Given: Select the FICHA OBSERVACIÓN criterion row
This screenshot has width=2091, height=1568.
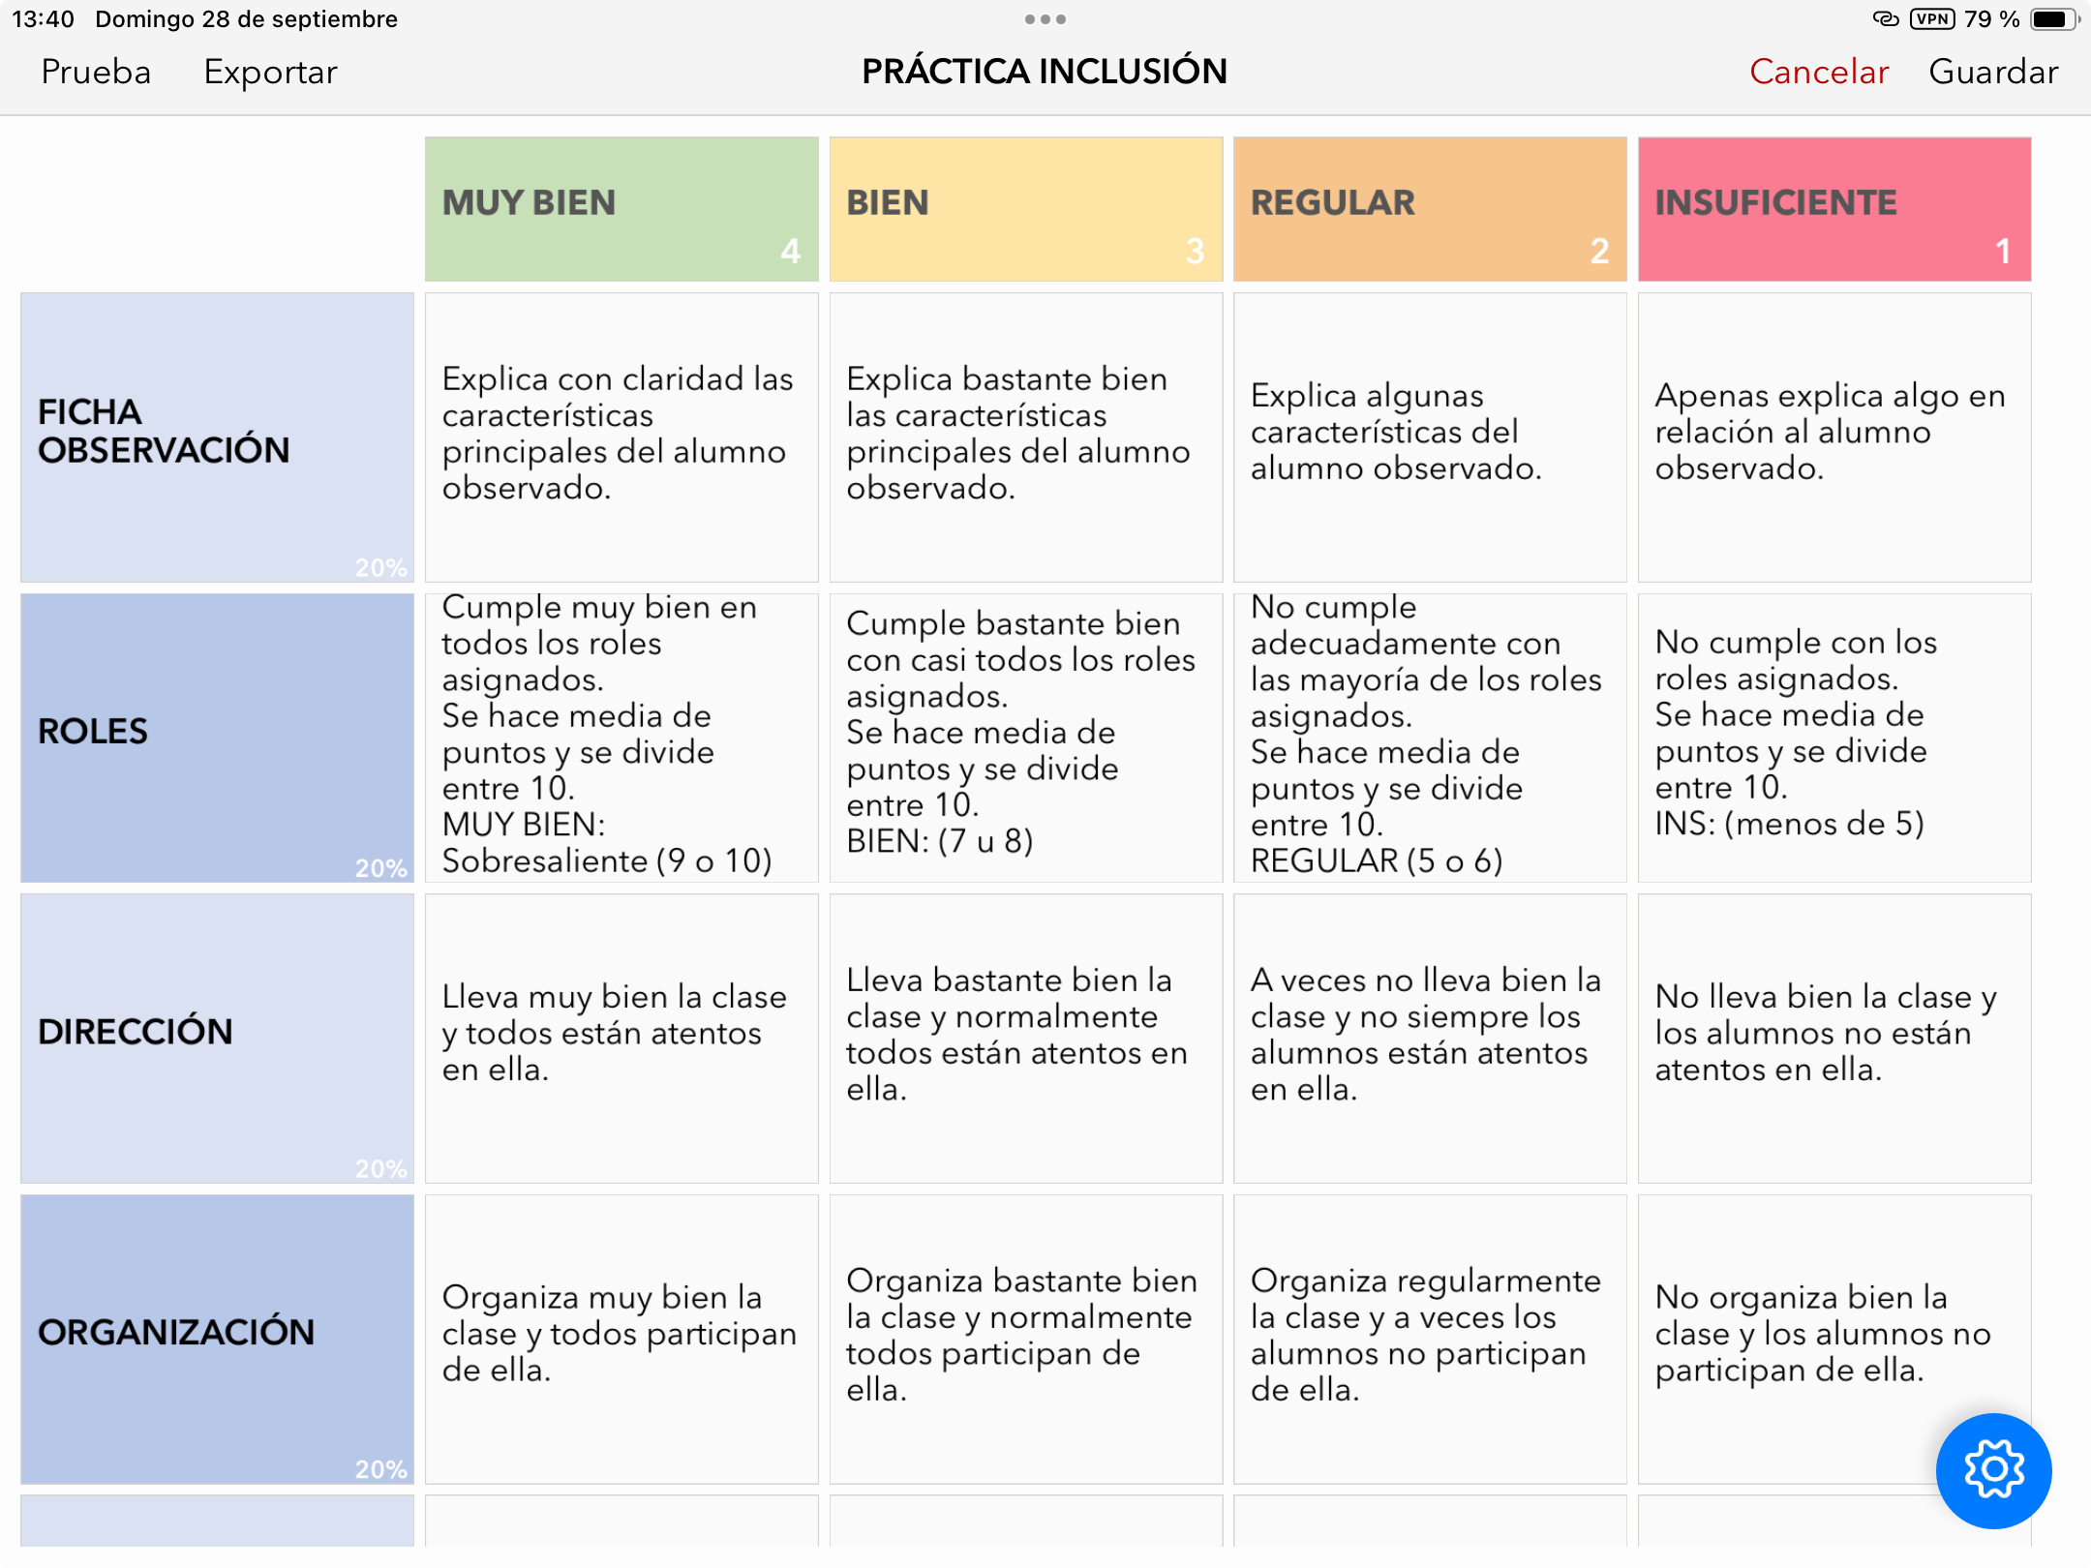Looking at the screenshot, I should [217, 437].
